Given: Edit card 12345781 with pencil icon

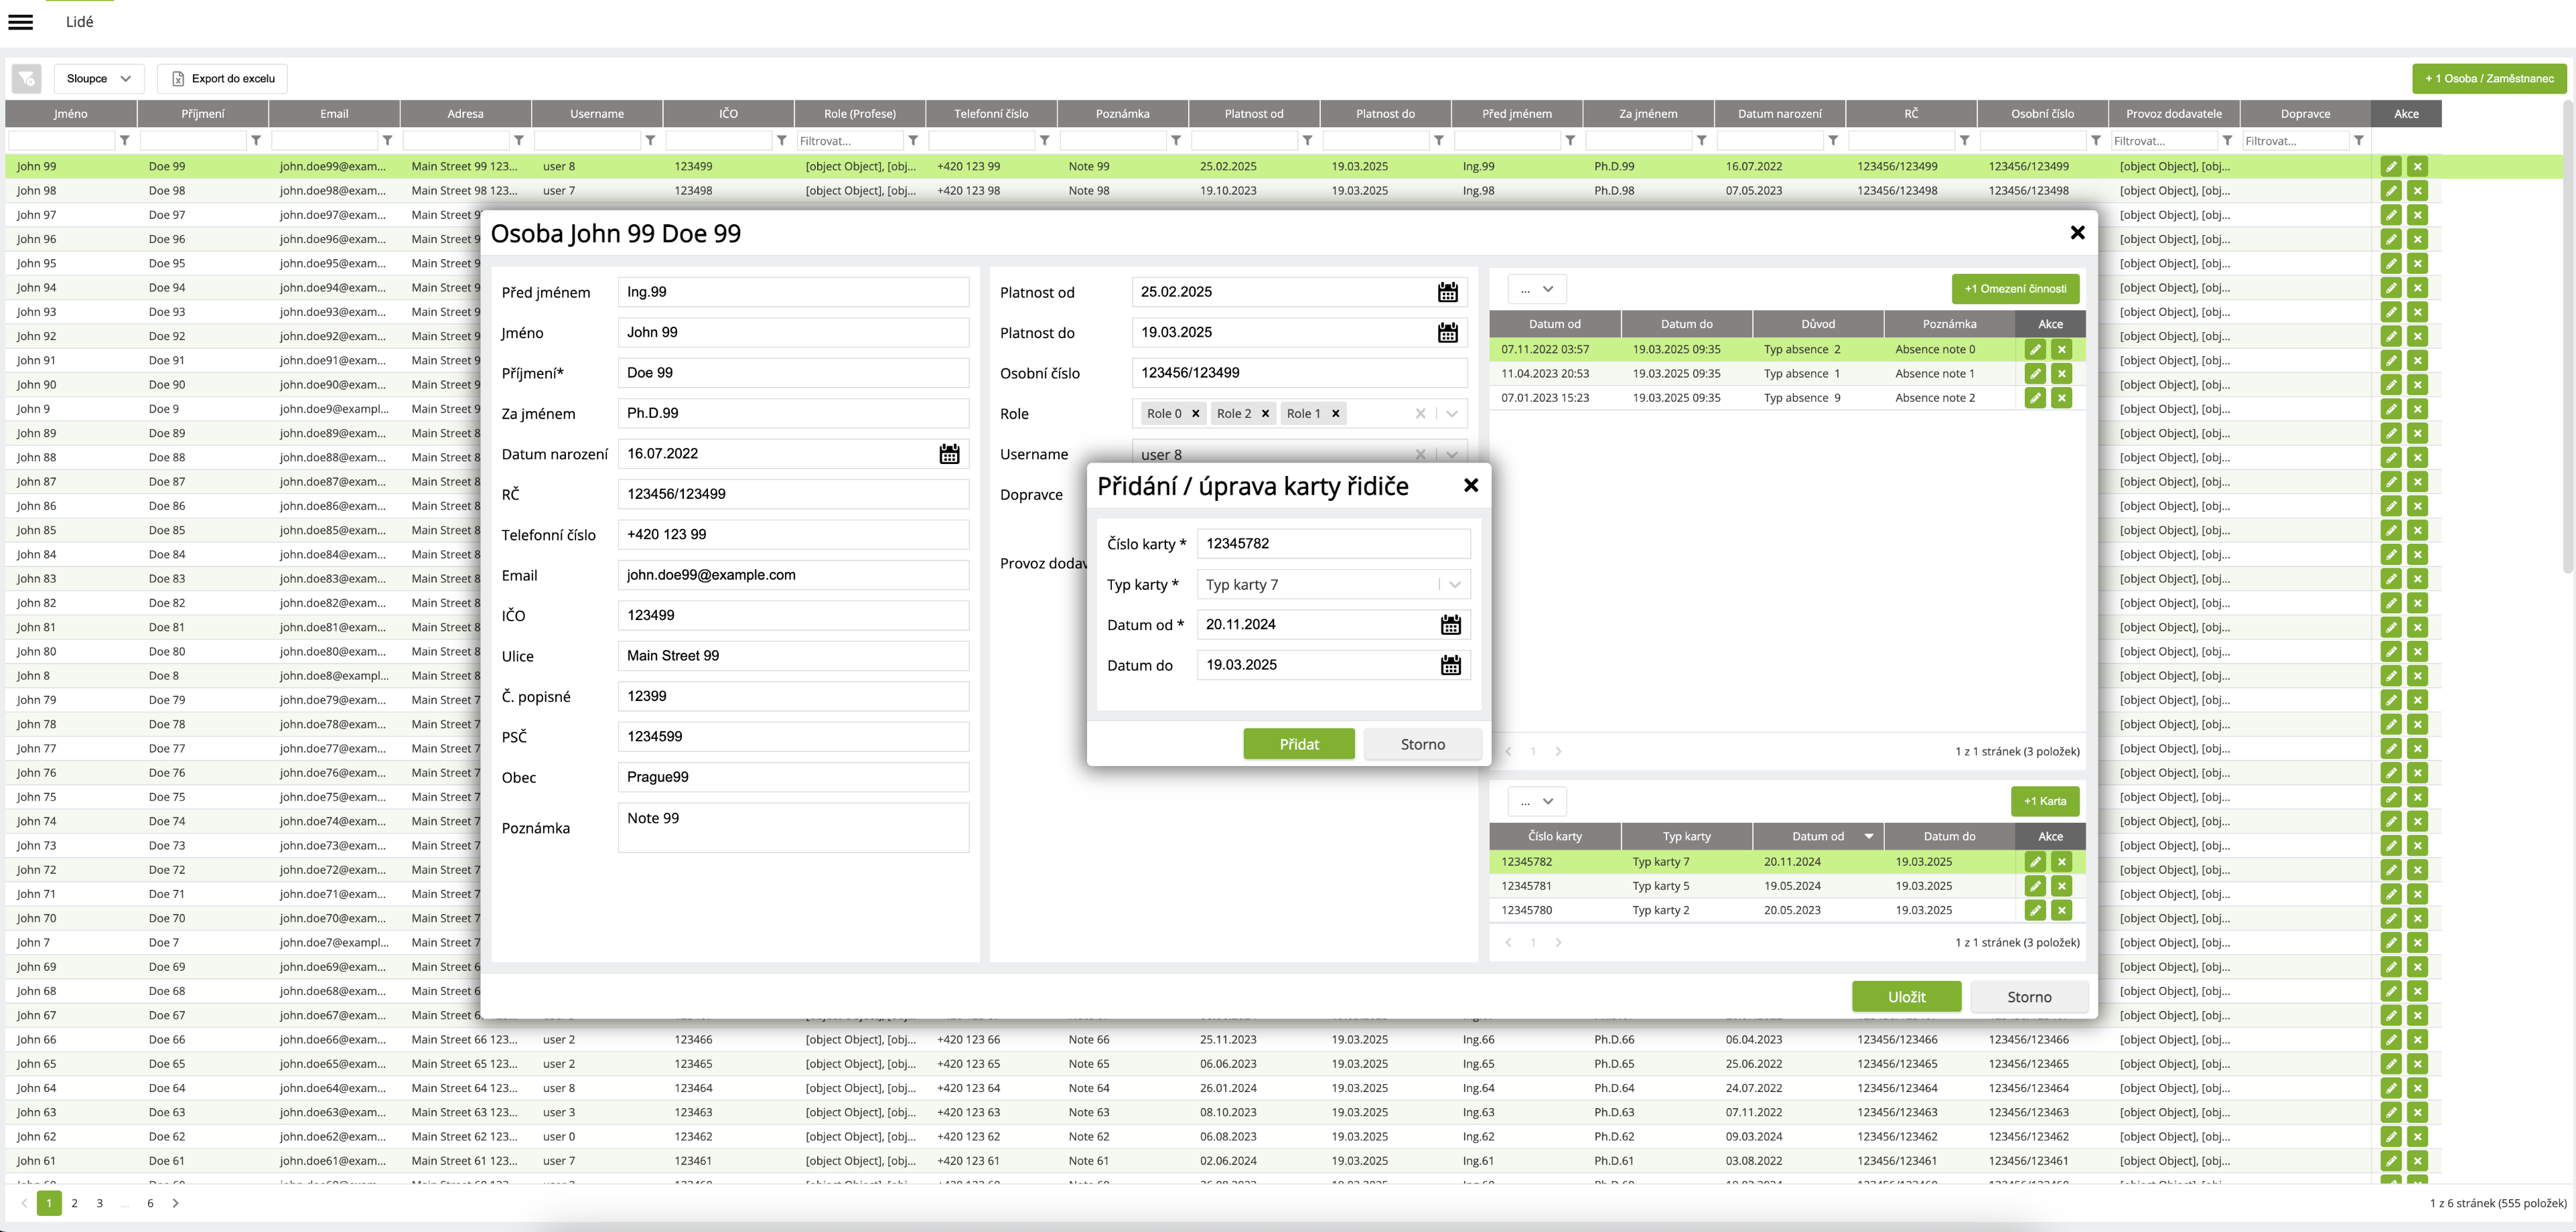Looking at the screenshot, I should (2034, 886).
